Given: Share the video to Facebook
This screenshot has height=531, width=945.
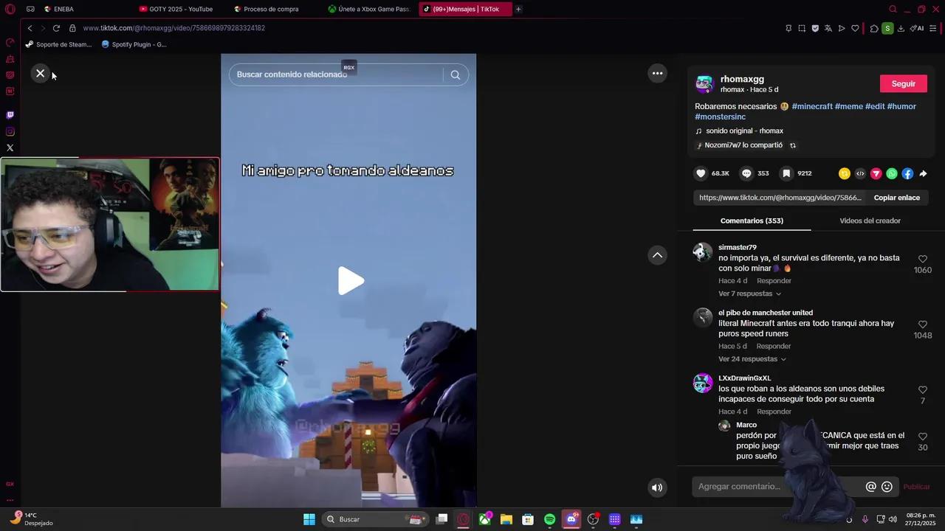Looking at the screenshot, I should tap(907, 173).
